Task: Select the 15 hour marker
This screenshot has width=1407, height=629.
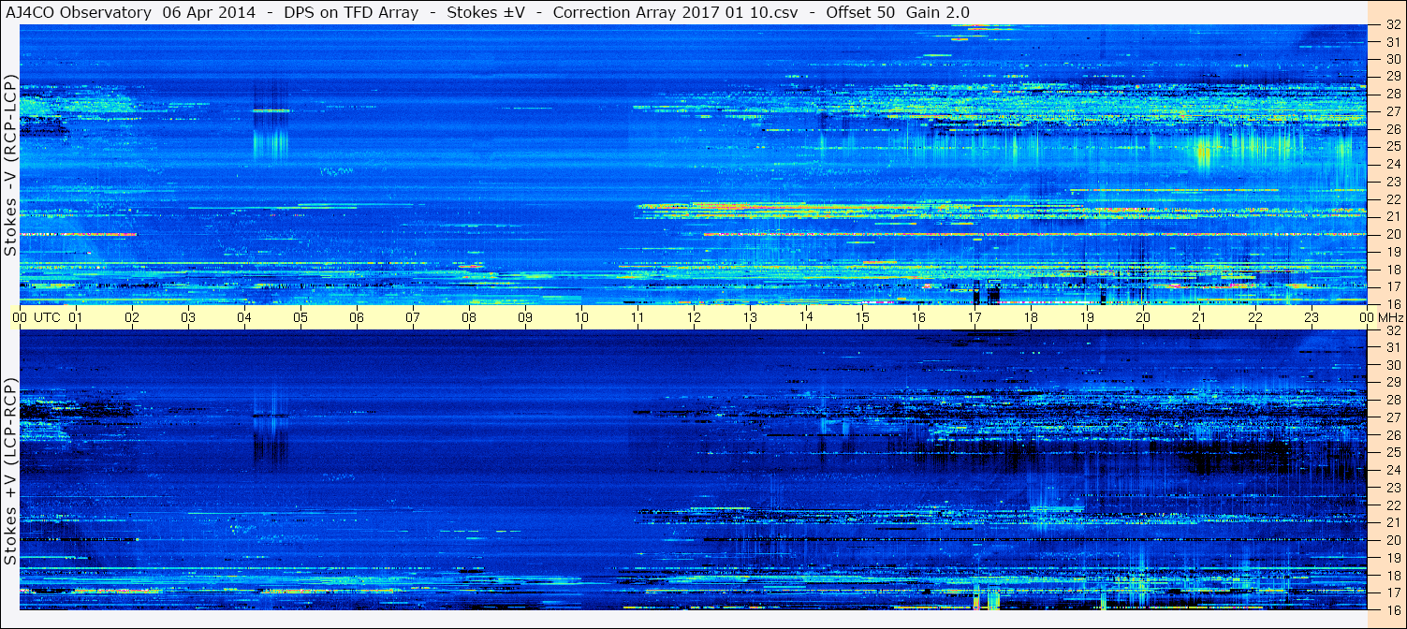Action: point(862,317)
